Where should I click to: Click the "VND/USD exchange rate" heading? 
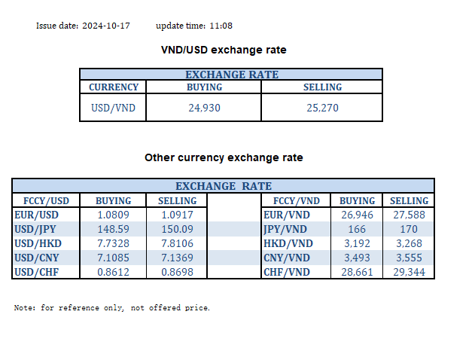coord(224,50)
